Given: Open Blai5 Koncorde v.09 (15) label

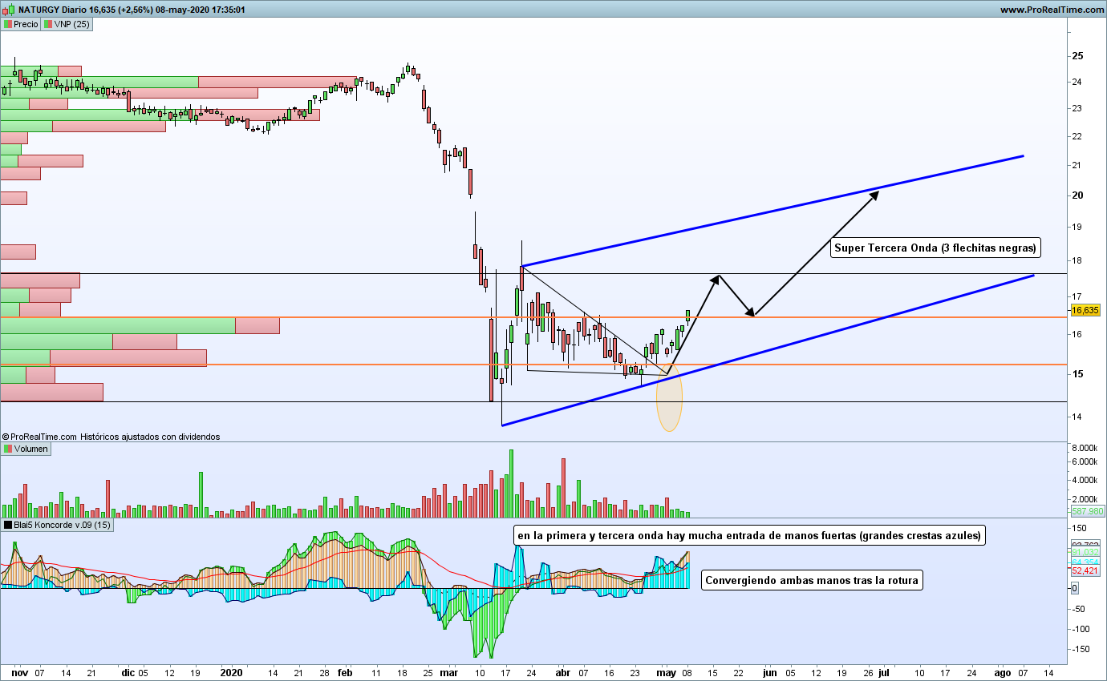Looking at the screenshot, I should pyautogui.click(x=61, y=526).
